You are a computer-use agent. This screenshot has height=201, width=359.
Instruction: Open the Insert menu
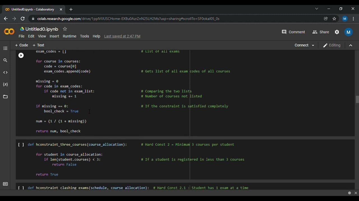54,36
